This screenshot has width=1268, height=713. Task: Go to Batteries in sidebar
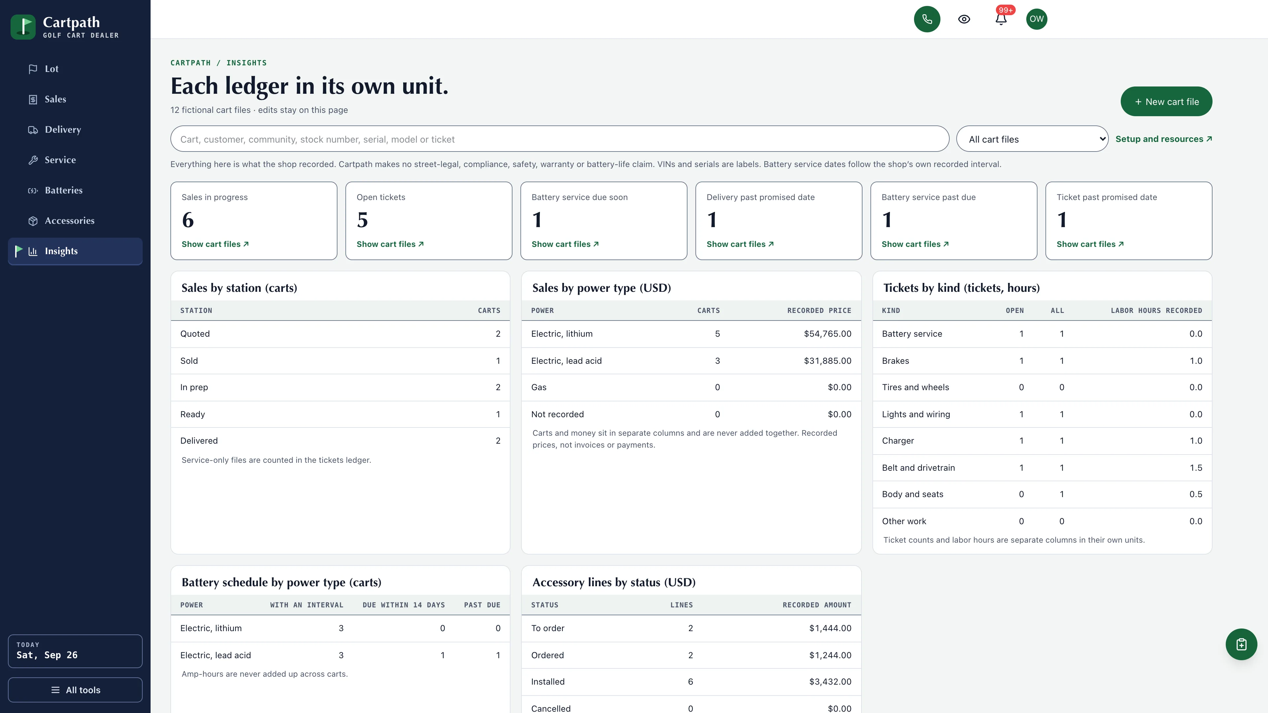point(75,190)
